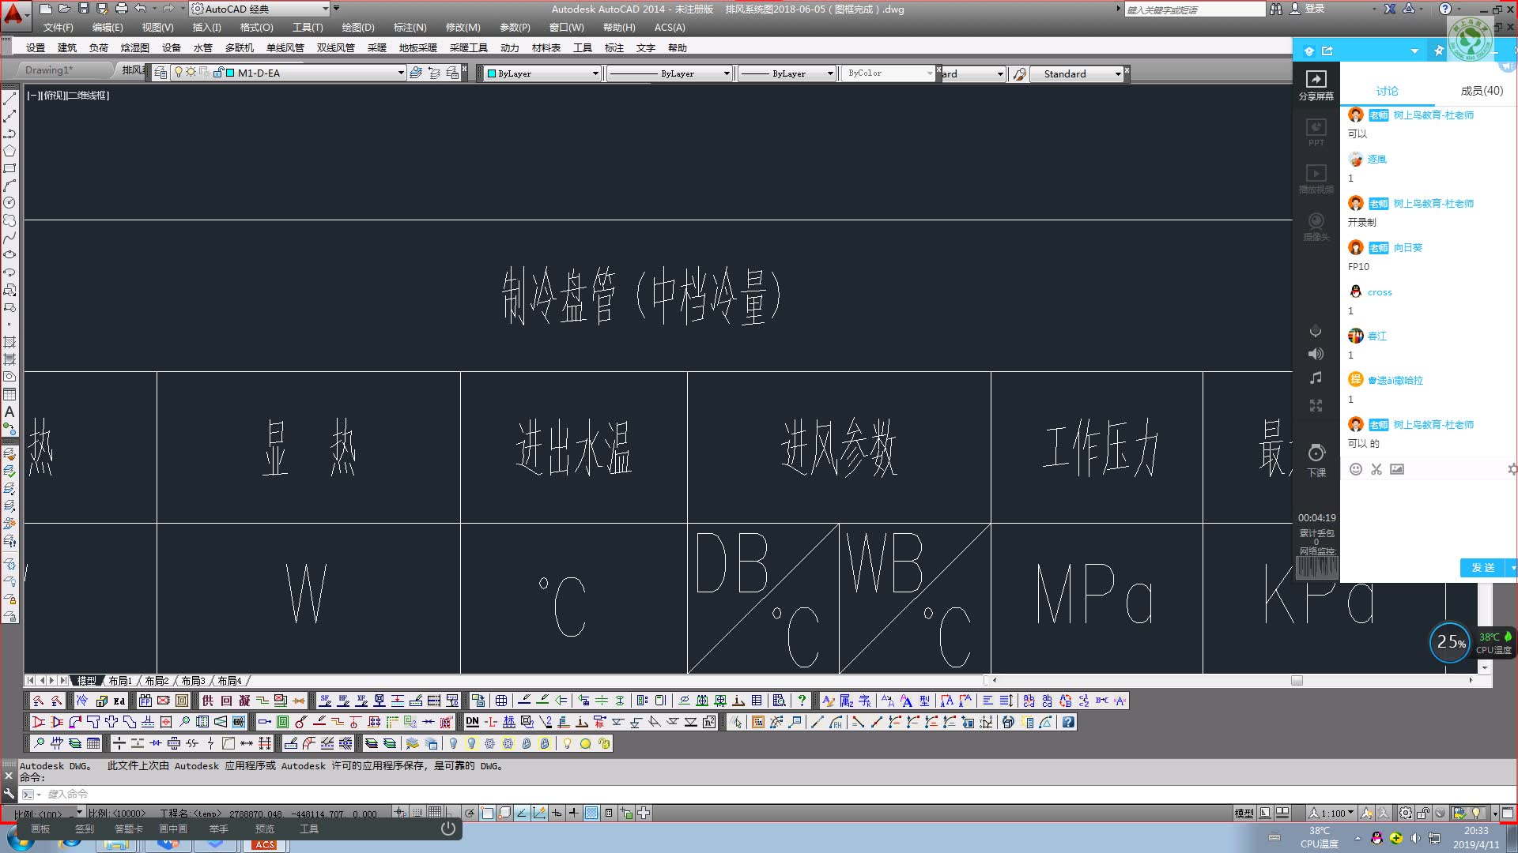Viewport: 1518px width, 853px height.
Task: Click the 下课 end class button
Action: coord(1316,460)
